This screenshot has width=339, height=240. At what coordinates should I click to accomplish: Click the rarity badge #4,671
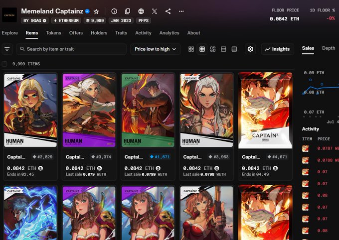[277, 157]
